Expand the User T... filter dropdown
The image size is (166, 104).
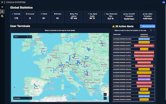point(30,37)
